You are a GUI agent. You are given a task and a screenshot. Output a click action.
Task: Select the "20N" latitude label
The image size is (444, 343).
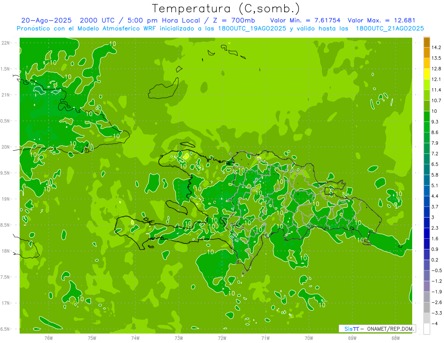(x=6, y=147)
